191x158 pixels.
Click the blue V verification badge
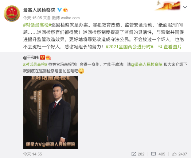pyautogui.click(x=59, y=10)
